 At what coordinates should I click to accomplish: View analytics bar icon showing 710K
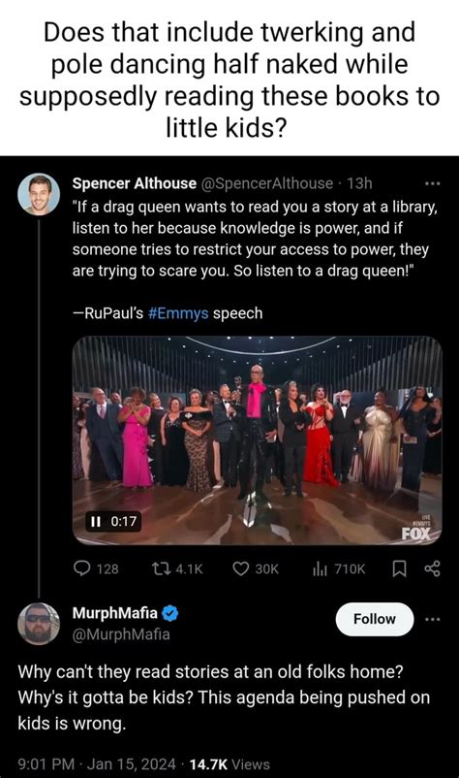tap(320, 568)
